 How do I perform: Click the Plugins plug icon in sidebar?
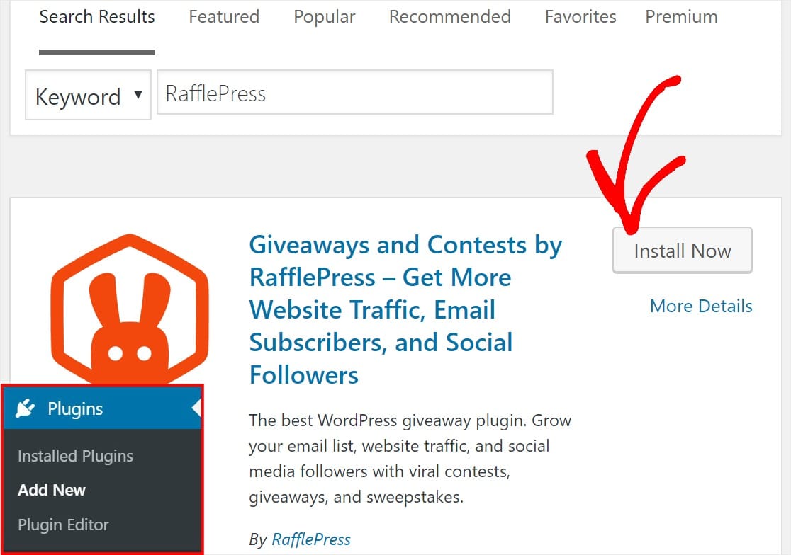26,408
